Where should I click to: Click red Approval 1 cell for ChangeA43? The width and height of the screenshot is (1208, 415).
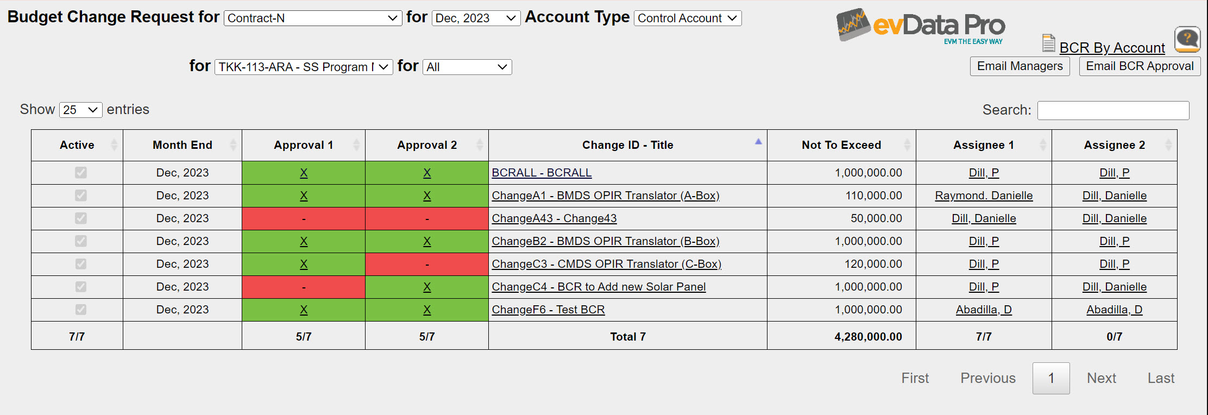pyautogui.click(x=304, y=219)
